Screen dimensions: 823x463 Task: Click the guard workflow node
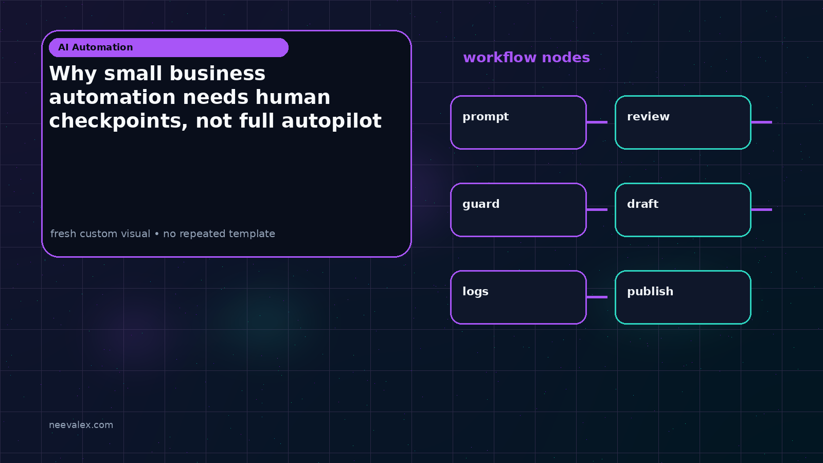pyautogui.click(x=518, y=210)
